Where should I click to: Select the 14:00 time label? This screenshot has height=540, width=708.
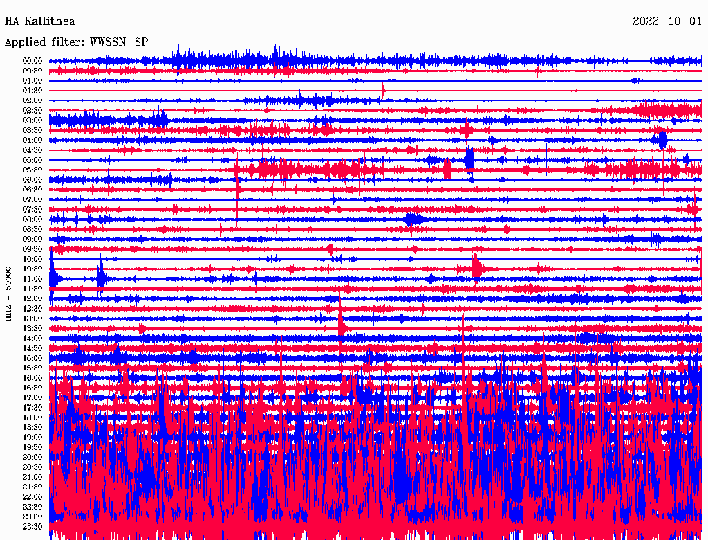click(32, 339)
